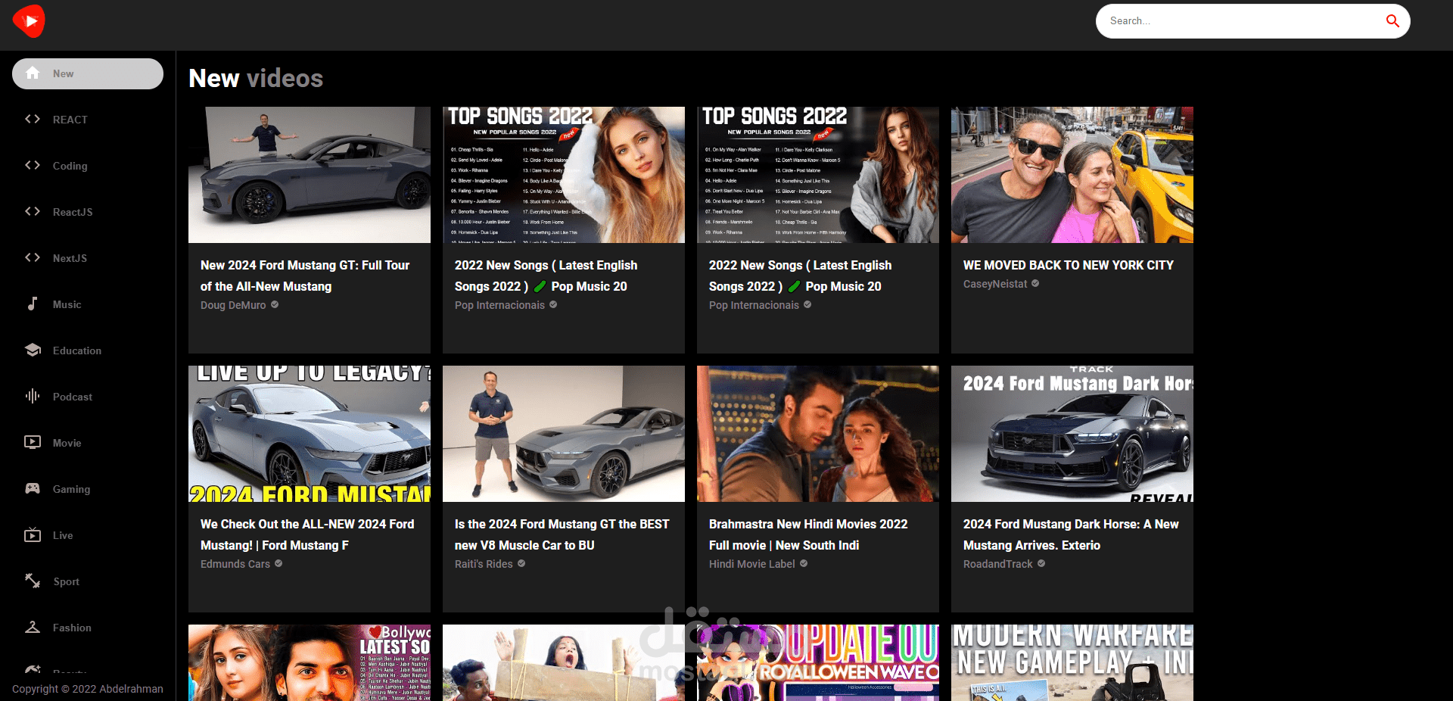The height and width of the screenshot is (701, 1453).
Task: Click verified badge next to RoadandTrack
Action: point(1041,563)
